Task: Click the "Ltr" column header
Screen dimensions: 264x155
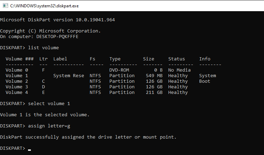Action: (x=43, y=59)
